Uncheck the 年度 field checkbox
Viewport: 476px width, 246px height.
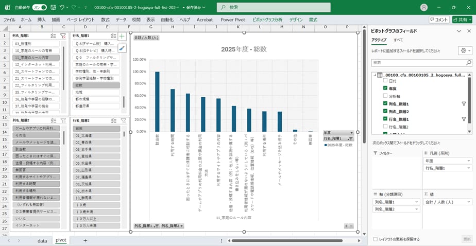[x=386, y=88]
